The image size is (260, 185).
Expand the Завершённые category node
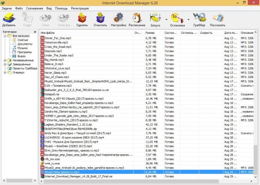point(5,64)
